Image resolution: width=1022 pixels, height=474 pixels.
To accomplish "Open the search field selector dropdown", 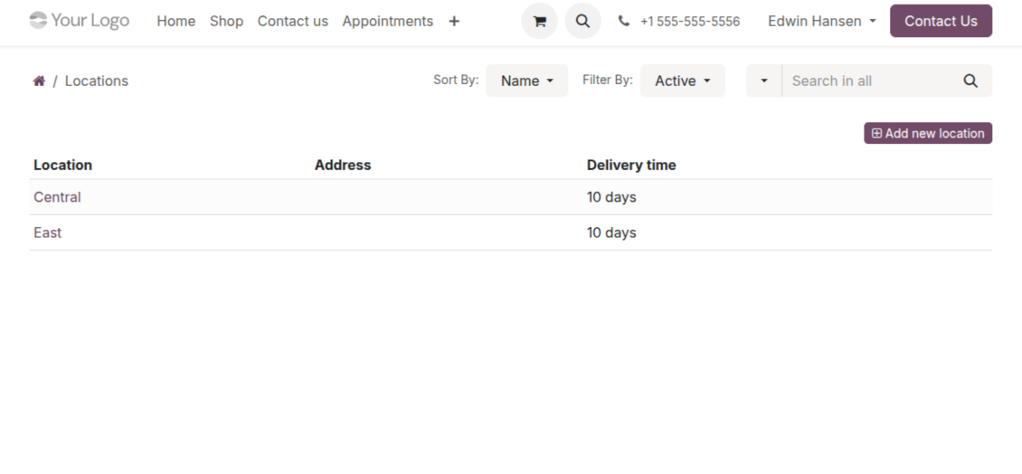I will click(x=763, y=81).
